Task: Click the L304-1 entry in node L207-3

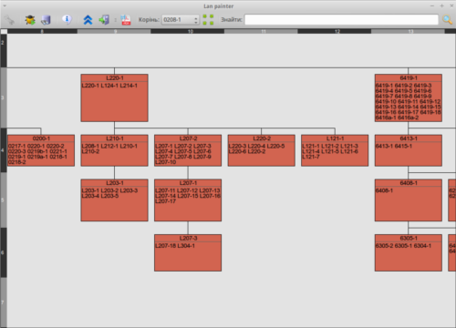Action: (186, 246)
